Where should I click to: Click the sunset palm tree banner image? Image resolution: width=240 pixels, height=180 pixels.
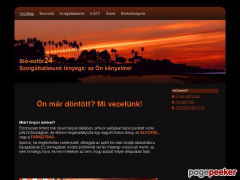[120, 51]
